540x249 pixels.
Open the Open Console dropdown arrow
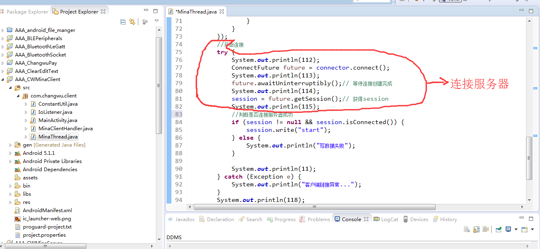tap(532, 229)
